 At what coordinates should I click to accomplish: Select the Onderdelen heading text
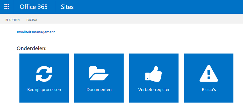(32, 48)
